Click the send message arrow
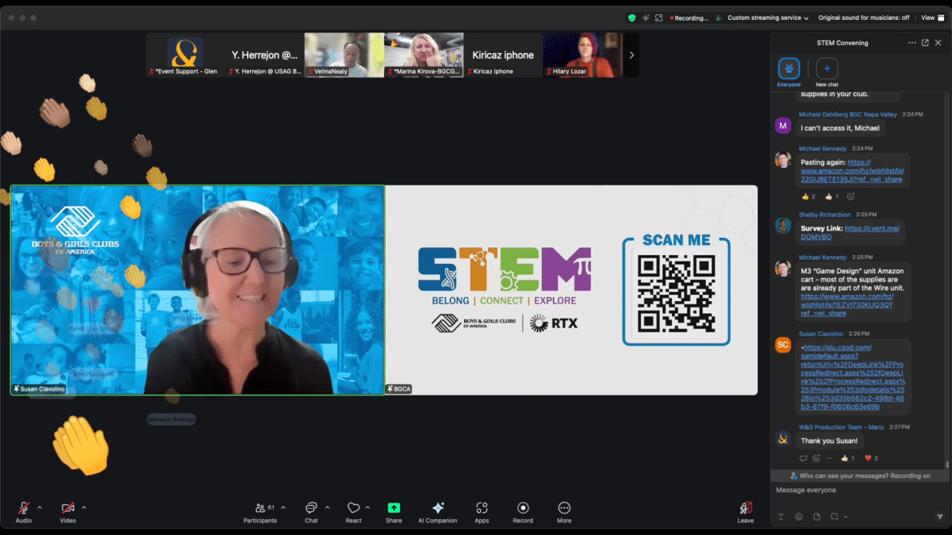This screenshot has width=952, height=535. coord(940,517)
